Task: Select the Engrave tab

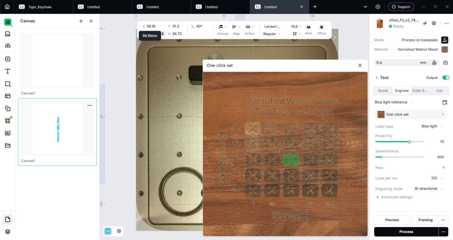Action: tap(402, 90)
